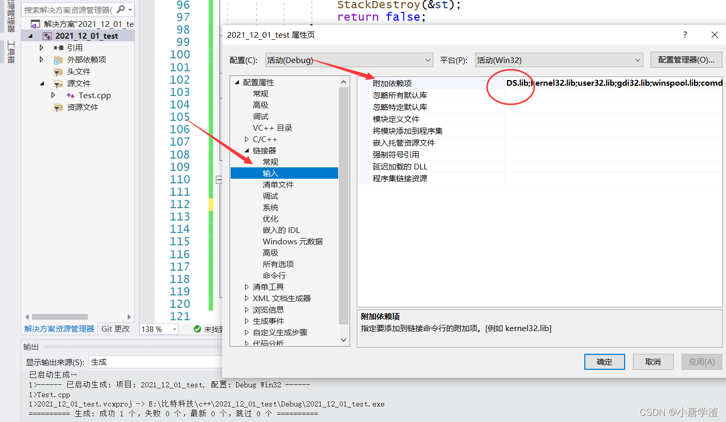
Task: Click the 资源文件 filter folder icon
Action: [58, 107]
